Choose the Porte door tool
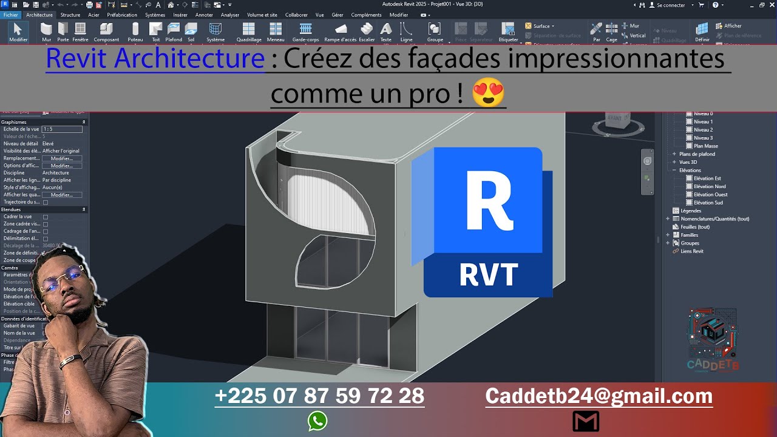Viewport: 777px width, 437px height. click(x=63, y=32)
